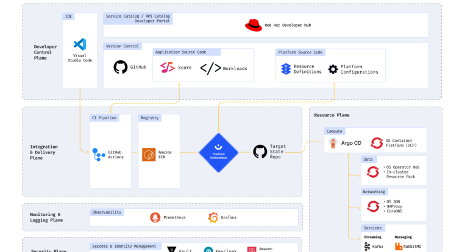Click the RabbitMQ icon
451x252 pixels.
399,247
